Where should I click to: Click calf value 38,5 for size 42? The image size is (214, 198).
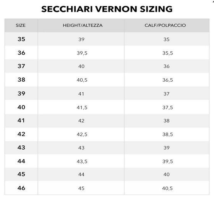click(168, 134)
